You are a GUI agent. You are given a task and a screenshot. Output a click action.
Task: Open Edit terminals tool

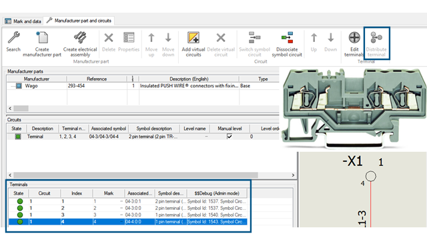(x=354, y=37)
